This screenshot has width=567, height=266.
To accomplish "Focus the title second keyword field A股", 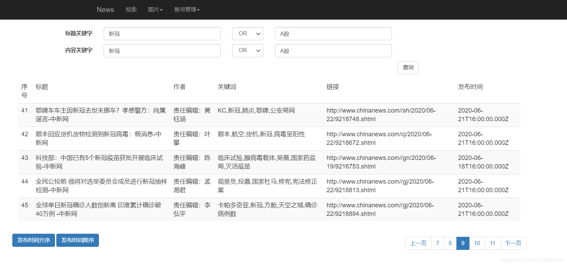I will pos(333,34).
